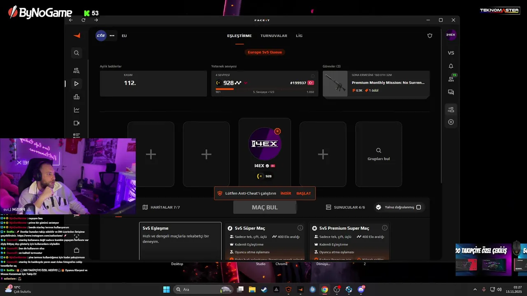527x296 pixels.
Task: Select the EU region label
Action: 124,36
